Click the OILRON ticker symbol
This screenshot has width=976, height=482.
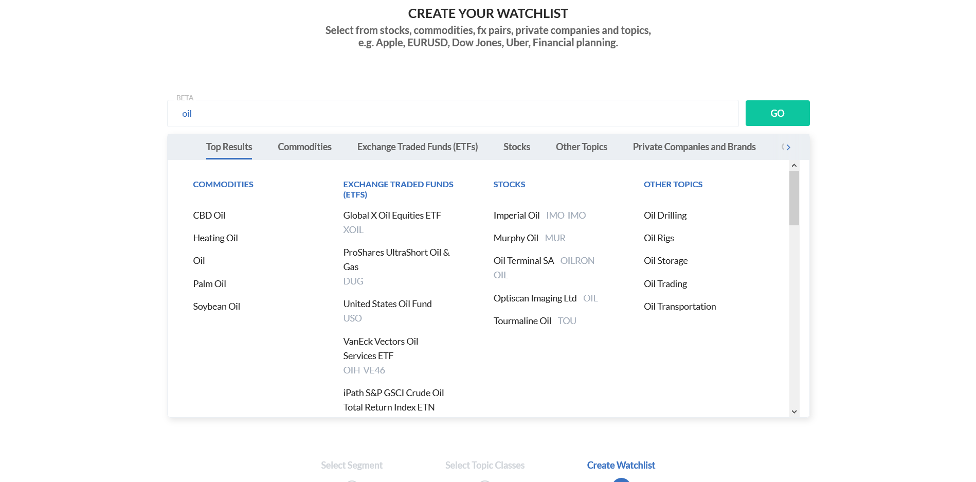click(x=577, y=261)
